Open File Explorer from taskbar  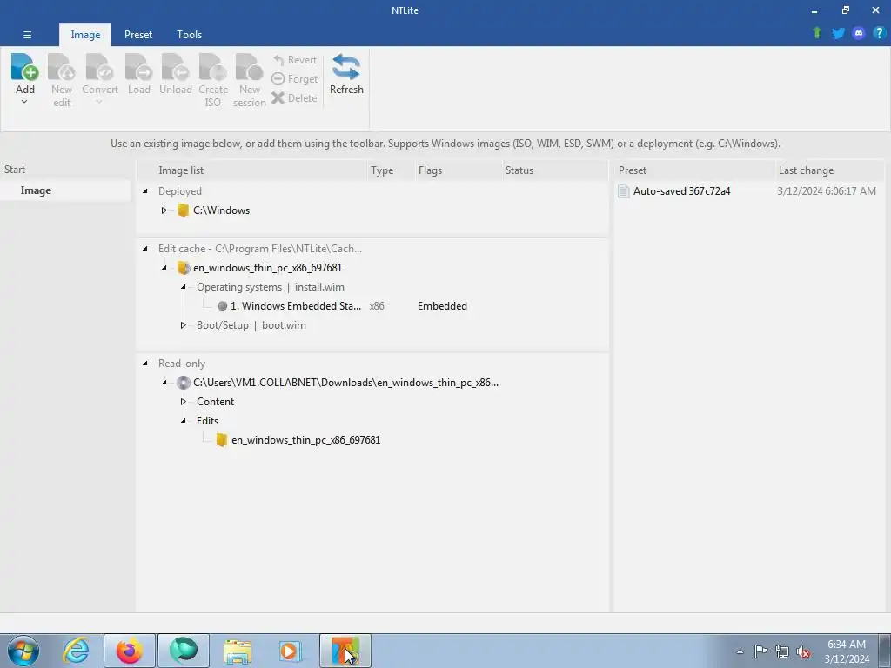tap(238, 651)
